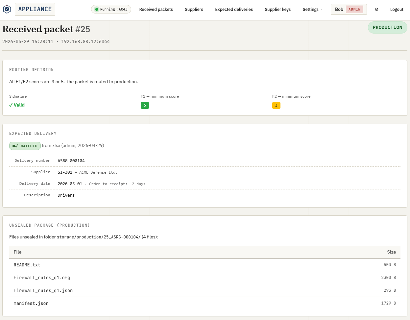Click storage/production/25_ASRG-000104/ folder path
This screenshot has width=410, height=320.
click(x=99, y=237)
